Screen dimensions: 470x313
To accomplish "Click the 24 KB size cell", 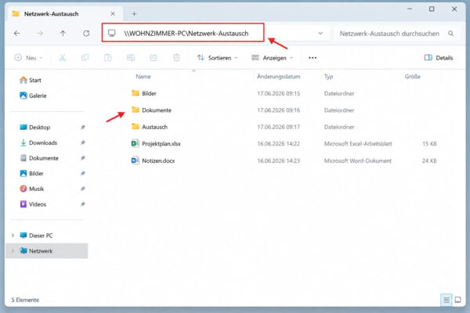I will pyautogui.click(x=429, y=161).
